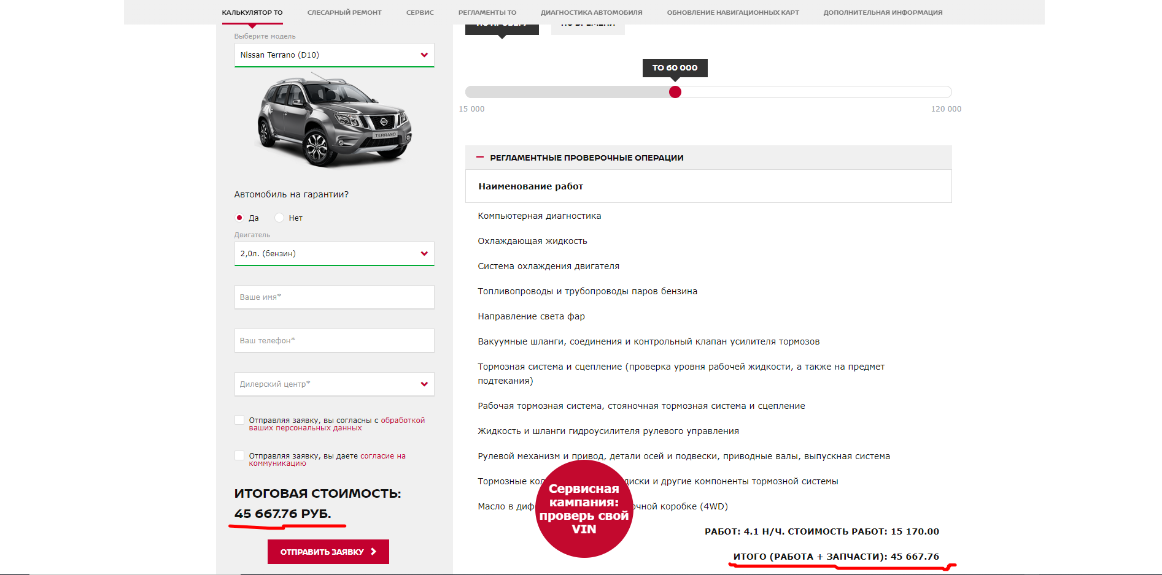The width and height of the screenshot is (1162, 575).
Task: Open the 'Слесарный ремонт' tab
Action: (x=344, y=13)
